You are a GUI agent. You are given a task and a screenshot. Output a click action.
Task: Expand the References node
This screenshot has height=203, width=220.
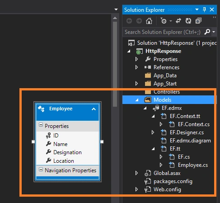pos(136,67)
